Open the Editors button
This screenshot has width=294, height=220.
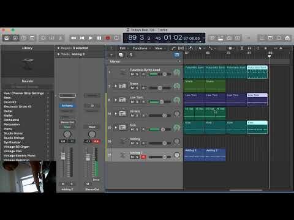tap(61, 38)
